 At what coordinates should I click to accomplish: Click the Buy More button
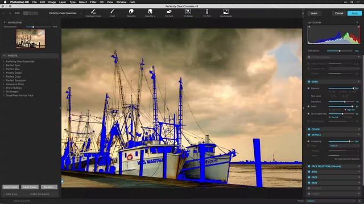(x=49, y=187)
